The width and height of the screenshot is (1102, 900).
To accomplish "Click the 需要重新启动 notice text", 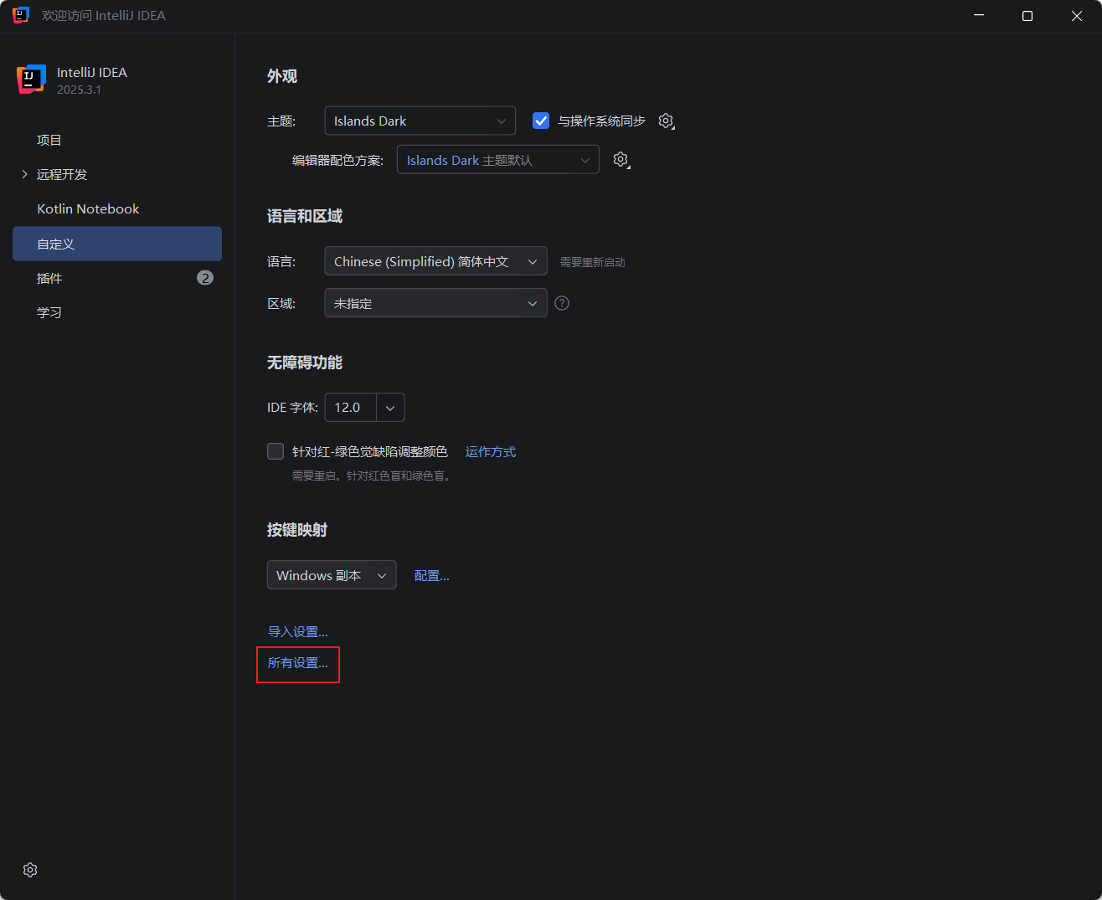I will point(593,262).
